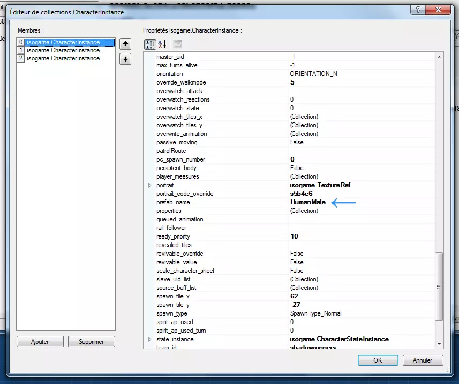459x384 pixels.
Task: Click Ajouter to add a member
Action: (x=40, y=342)
